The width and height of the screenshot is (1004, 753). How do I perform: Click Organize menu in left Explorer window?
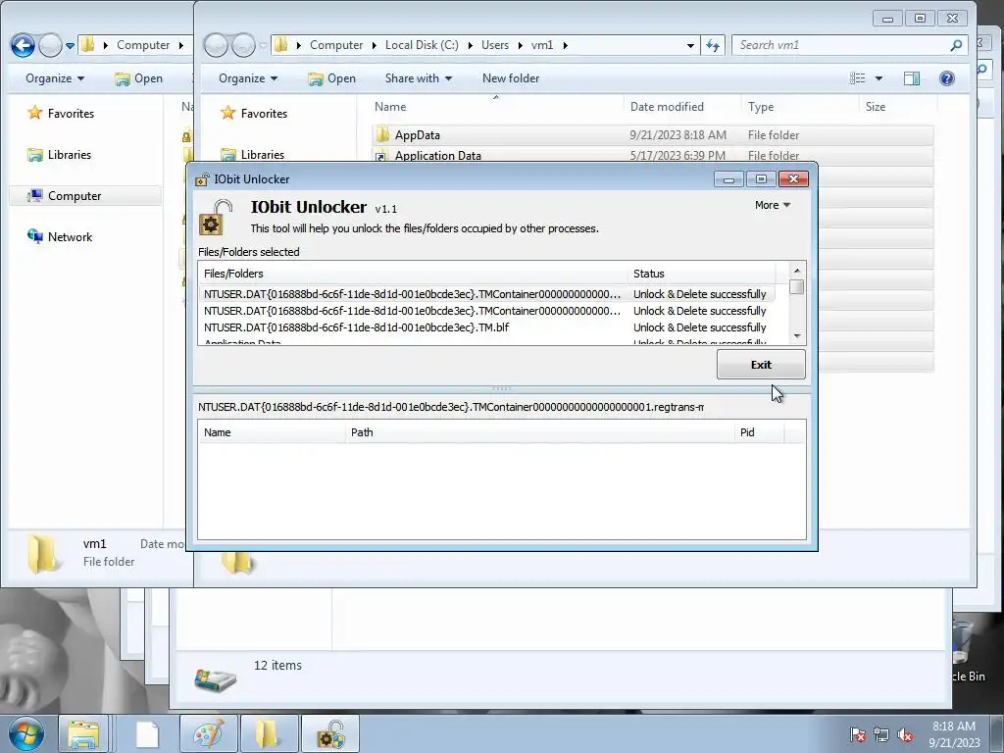tap(55, 78)
